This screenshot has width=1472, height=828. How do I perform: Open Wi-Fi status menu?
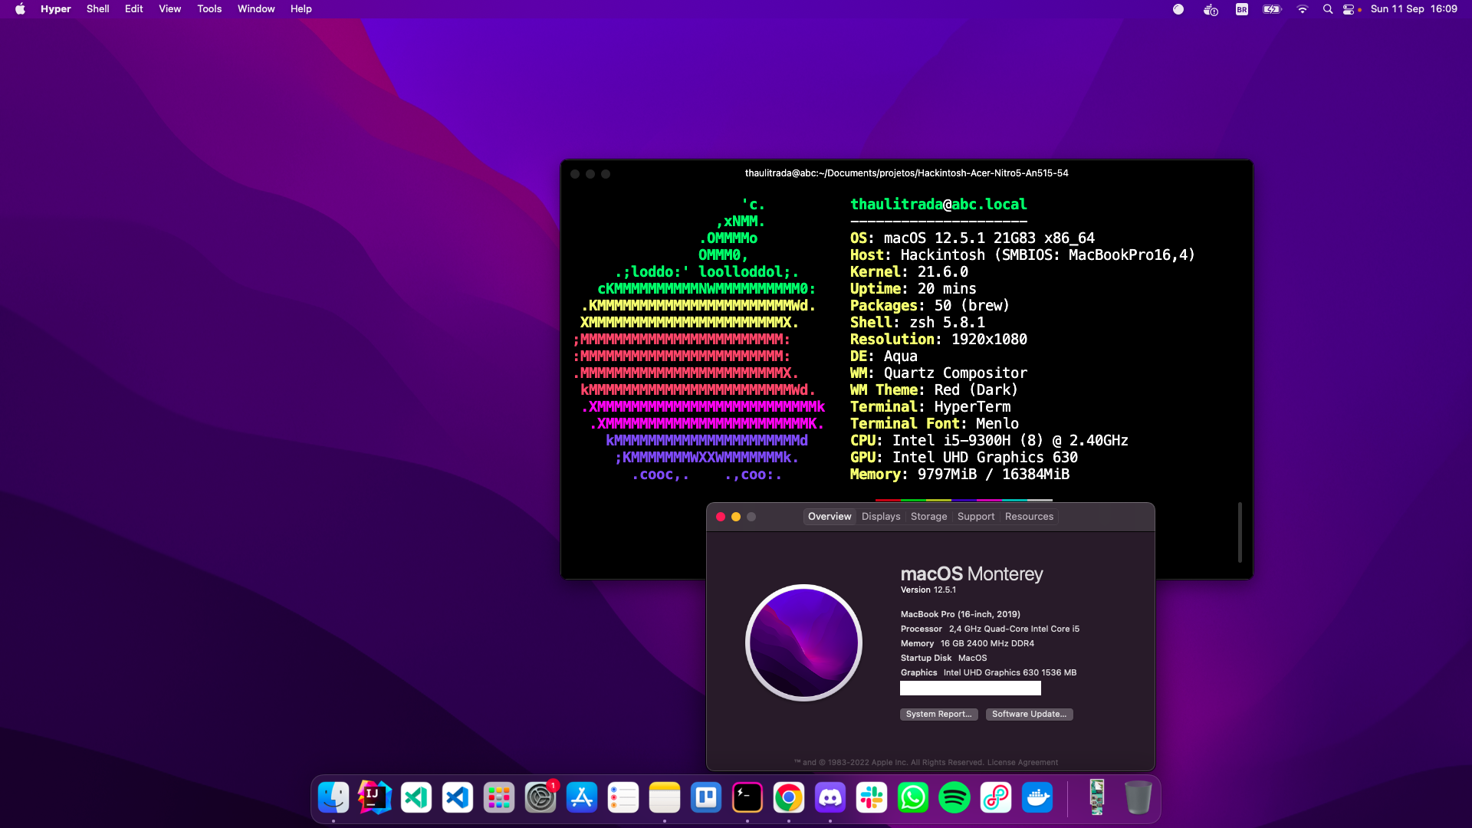coord(1302,9)
